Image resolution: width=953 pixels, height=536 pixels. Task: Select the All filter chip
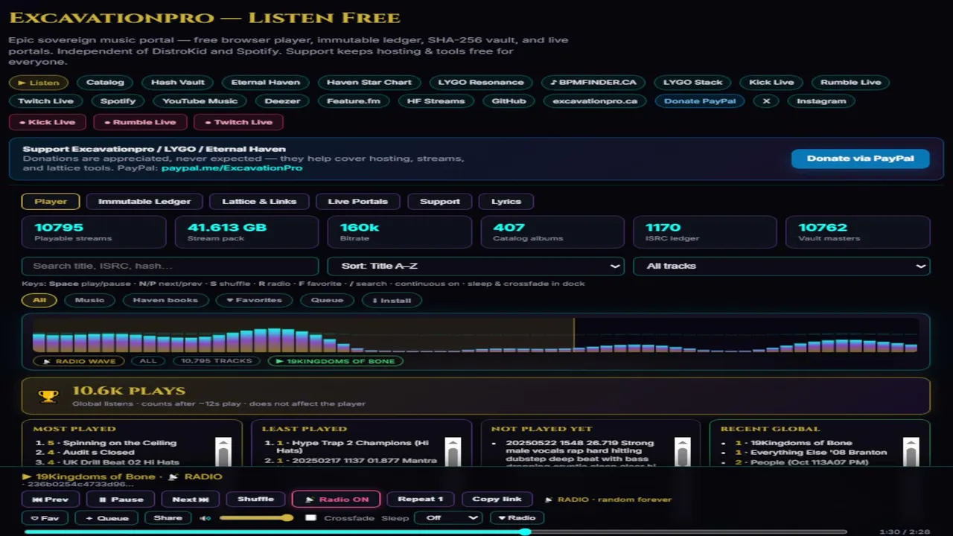click(x=39, y=301)
